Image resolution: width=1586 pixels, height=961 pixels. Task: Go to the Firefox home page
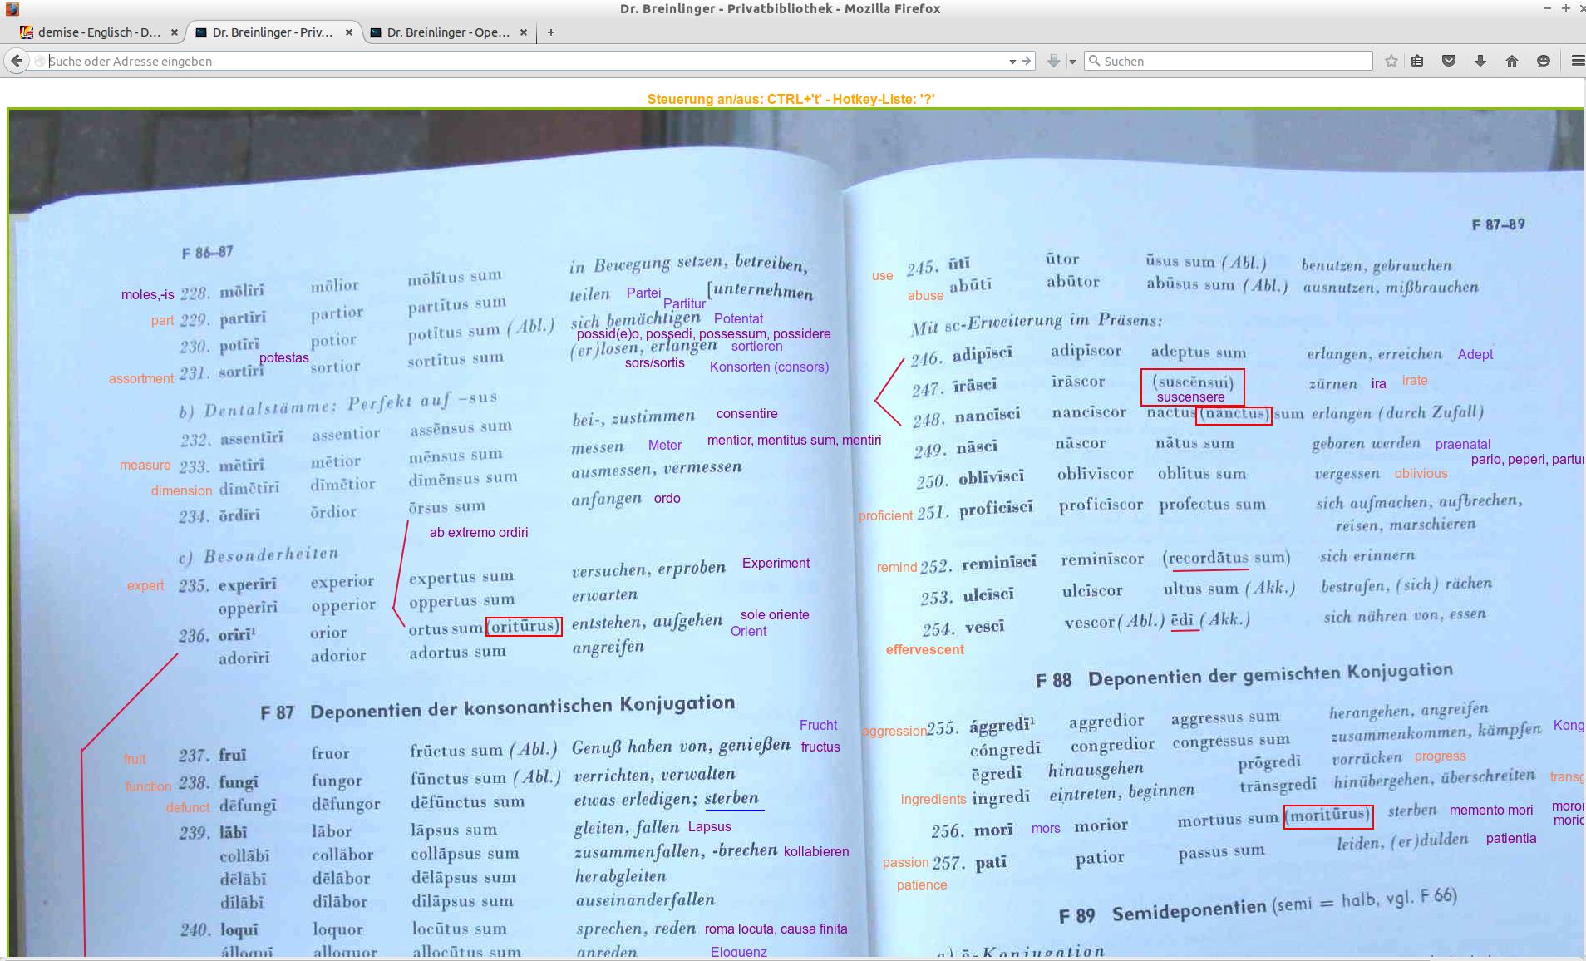(1512, 61)
